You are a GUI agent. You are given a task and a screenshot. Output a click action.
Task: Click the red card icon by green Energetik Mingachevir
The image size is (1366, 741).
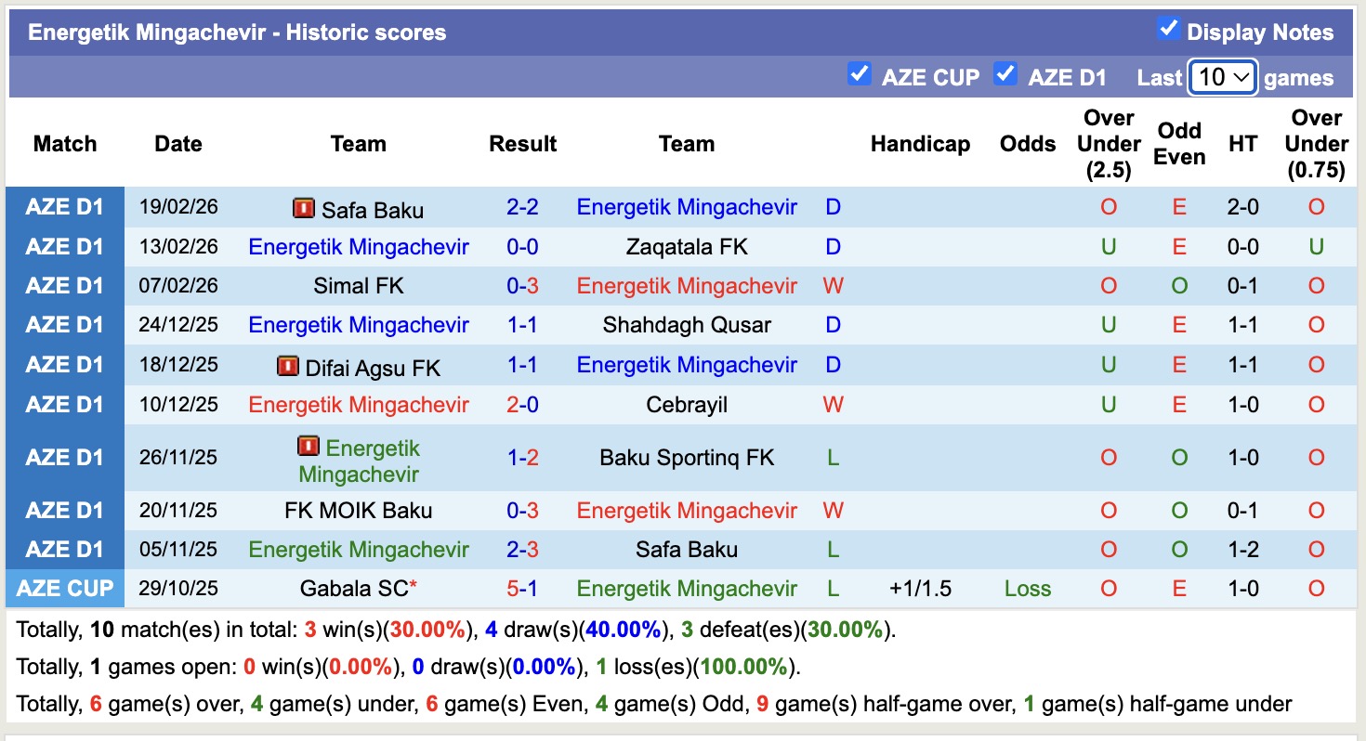tap(309, 447)
